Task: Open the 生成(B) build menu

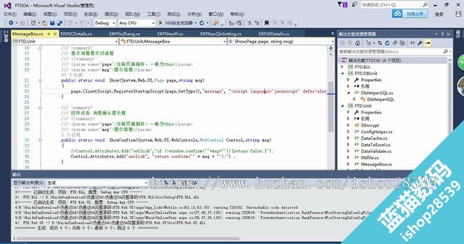Action: pyautogui.click(x=90, y=14)
